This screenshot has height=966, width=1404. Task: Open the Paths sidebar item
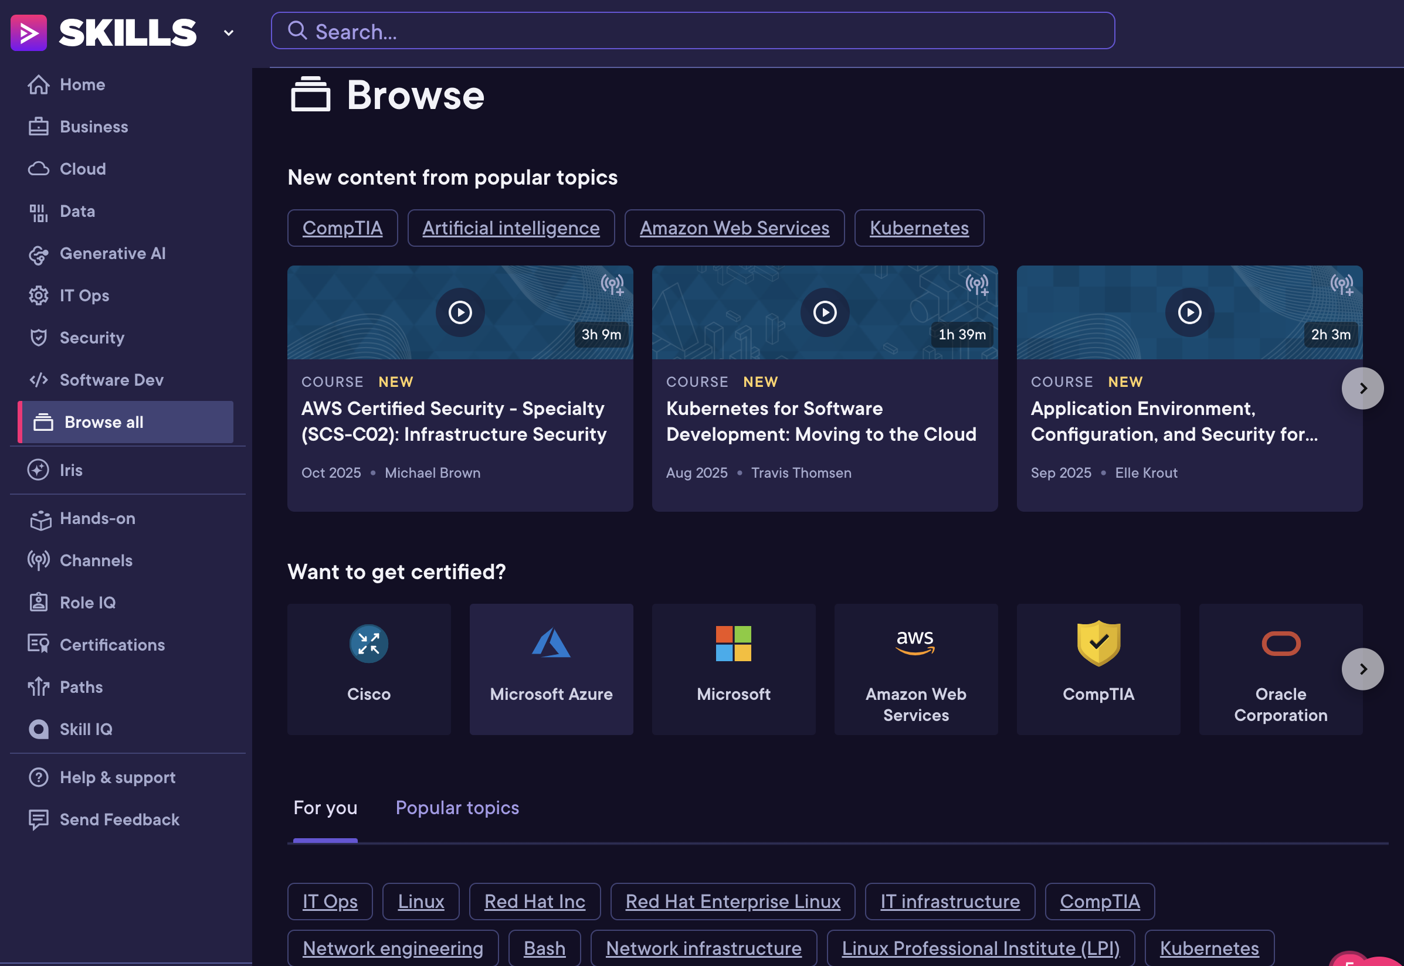[x=81, y=687]
